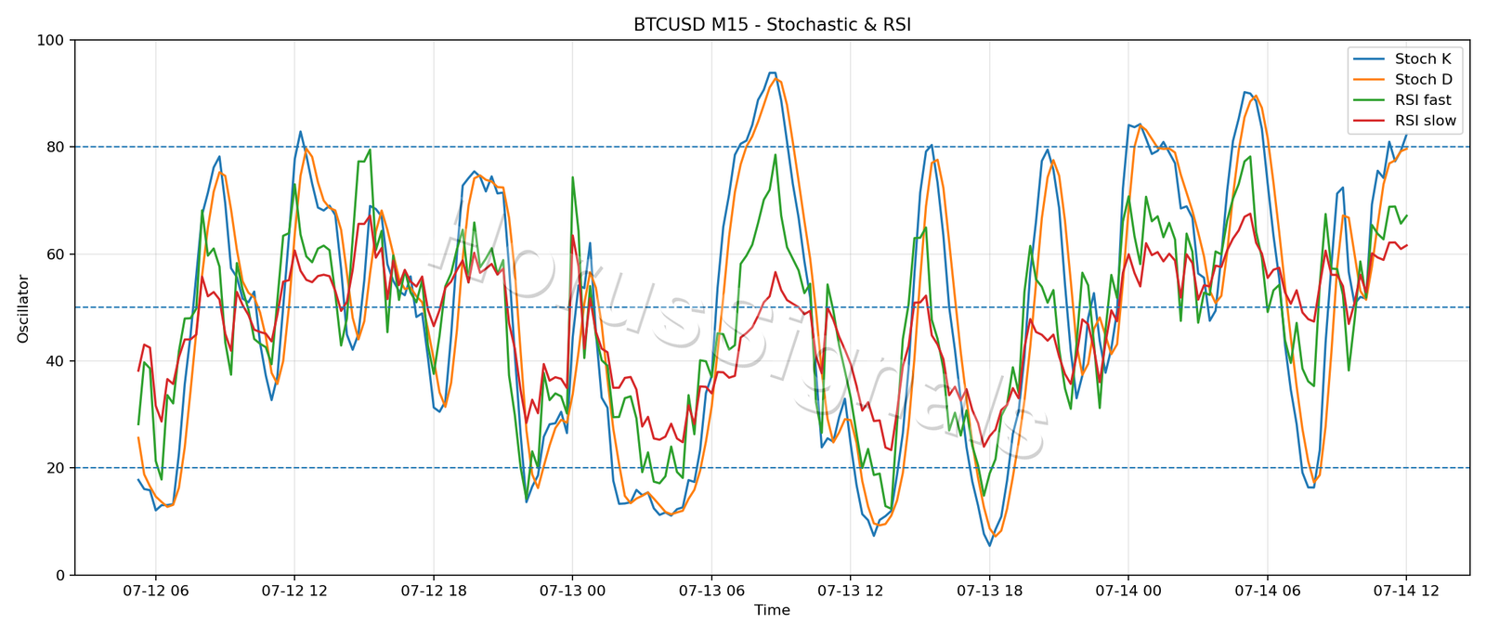Screen dimensions: 1486x637
Task: Select the Stoch D legend label
Action: tap(1423, 80)
